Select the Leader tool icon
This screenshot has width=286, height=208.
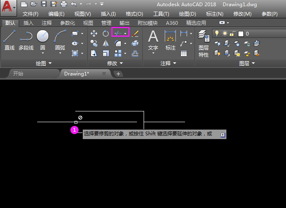click(184, 43)
